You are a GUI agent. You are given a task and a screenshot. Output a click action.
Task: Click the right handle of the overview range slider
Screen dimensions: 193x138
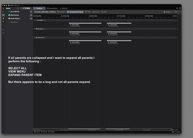click(172, 129)
